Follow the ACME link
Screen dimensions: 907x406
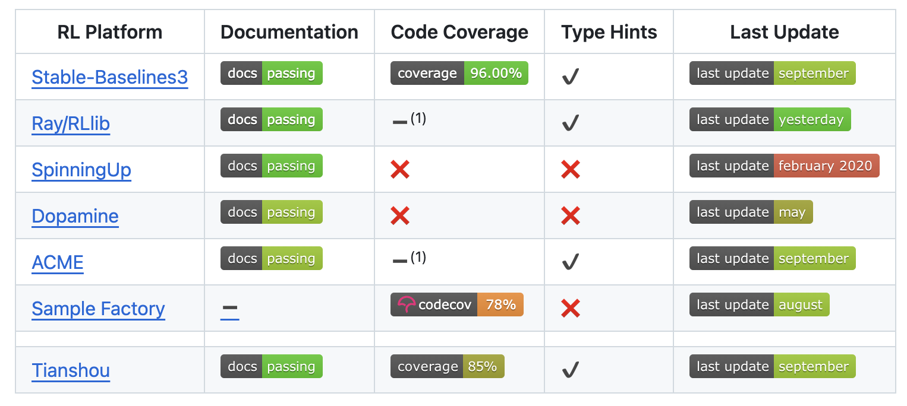pos(58,262)
